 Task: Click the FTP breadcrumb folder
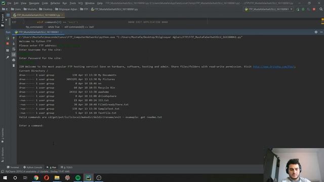pyautogui.click(x=84, y=9)
